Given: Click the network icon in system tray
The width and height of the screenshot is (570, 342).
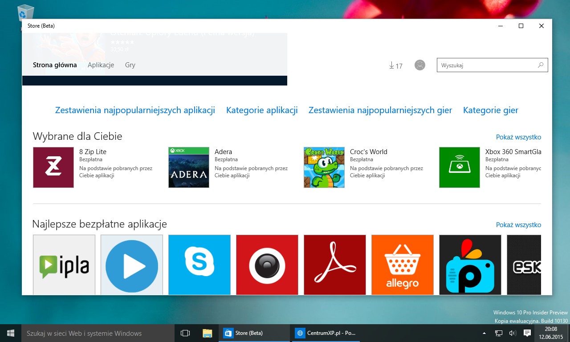Looking at the screenshot, I should point(499,333).
